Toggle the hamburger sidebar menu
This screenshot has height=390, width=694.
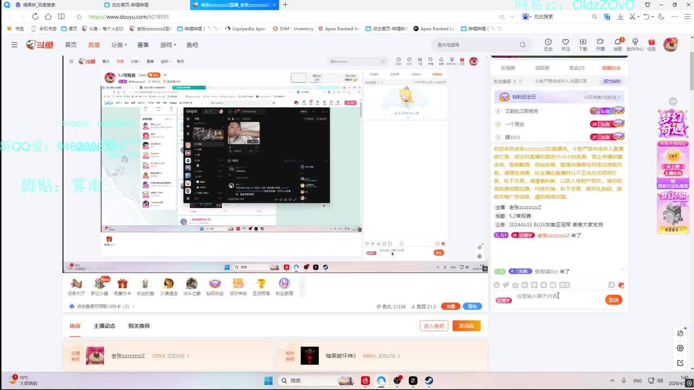pyautogui.click(x=14, y=45)
